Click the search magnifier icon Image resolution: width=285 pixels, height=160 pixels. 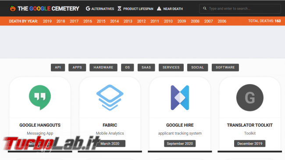point(205,8)
